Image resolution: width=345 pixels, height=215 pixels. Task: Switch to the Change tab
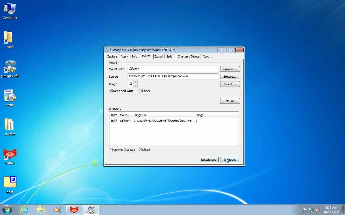182,56
